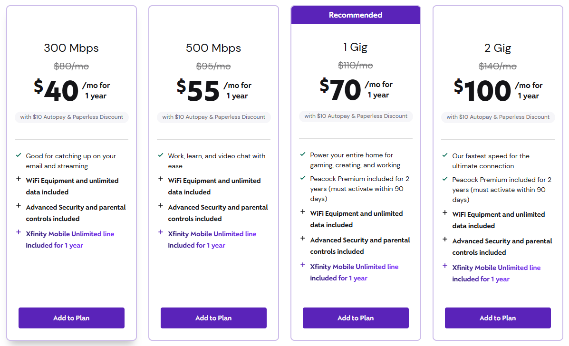Add the 300 Mbps plan
The height and width of the screenshot is (346, 569).
pos(71,318)
